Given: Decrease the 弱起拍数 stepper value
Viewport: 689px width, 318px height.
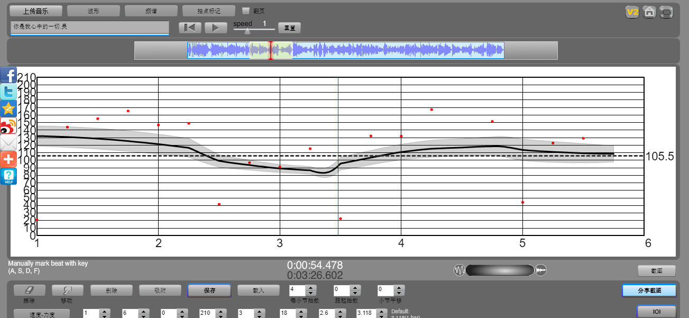Looking at the screenshot, I should pyautogui.click(x=355, y=293).
